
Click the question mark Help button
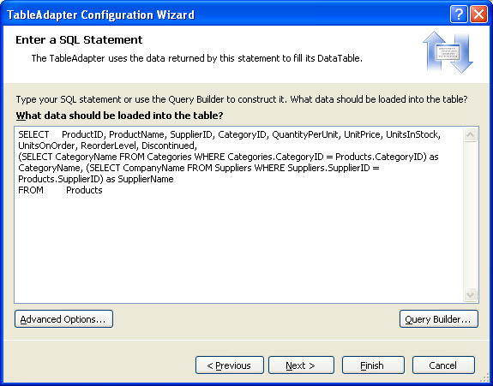[459, 15]
